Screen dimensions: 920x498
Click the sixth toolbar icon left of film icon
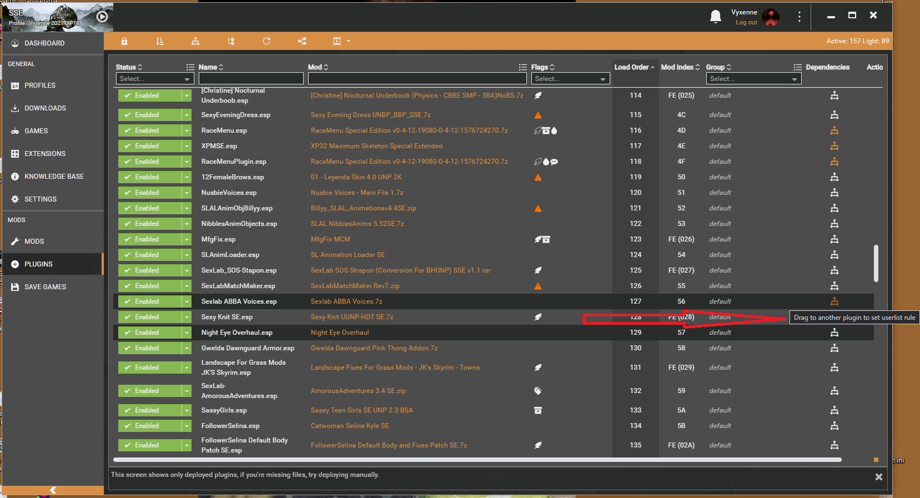tap(302, 41)
